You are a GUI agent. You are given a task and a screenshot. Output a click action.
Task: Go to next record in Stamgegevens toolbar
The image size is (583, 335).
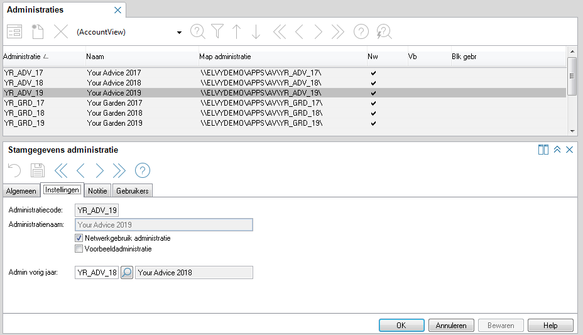[99, 170]
